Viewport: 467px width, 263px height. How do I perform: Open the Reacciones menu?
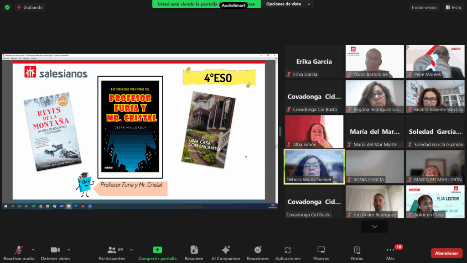pyautogui.click(x=258, y=253)
